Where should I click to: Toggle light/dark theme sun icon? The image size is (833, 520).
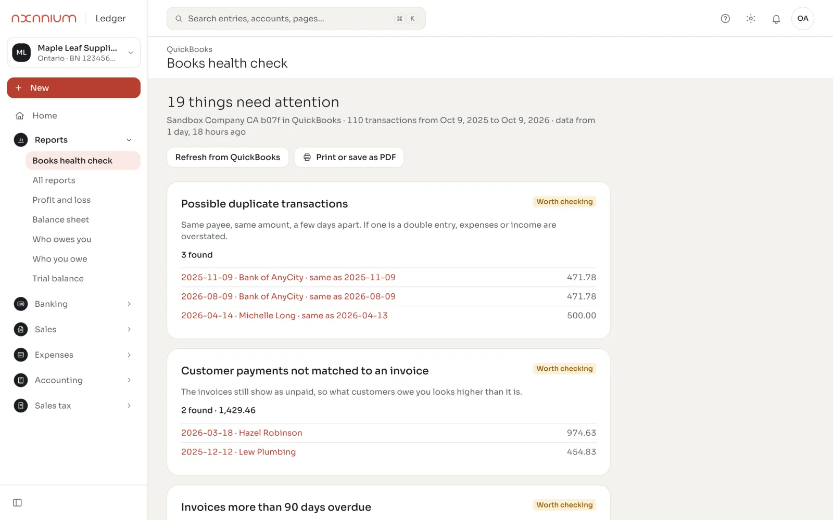tap(751, 19)
